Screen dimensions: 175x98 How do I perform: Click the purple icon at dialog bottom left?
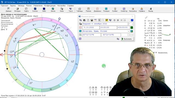(80, 39)
